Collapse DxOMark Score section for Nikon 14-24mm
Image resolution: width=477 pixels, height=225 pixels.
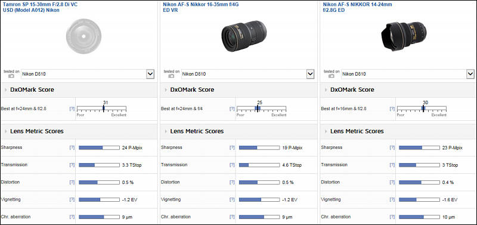click(x=326, y=90)
